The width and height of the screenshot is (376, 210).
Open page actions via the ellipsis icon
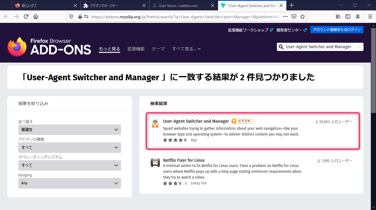(x=285, y=16)
